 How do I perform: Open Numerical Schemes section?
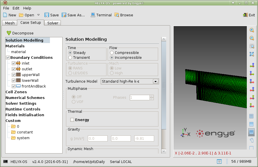point(25,98)
